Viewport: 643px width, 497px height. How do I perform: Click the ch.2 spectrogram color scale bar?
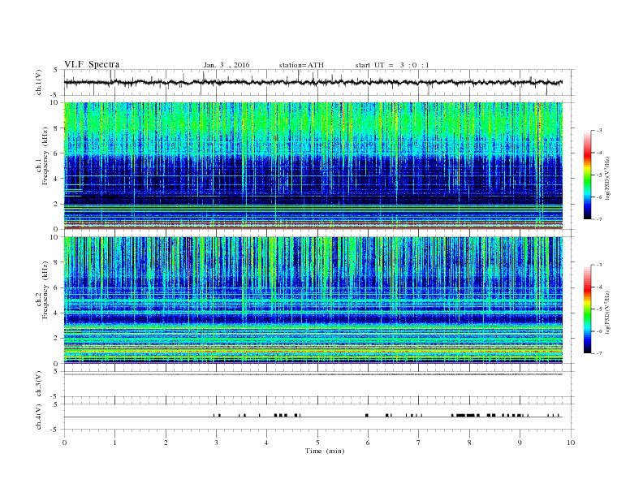coord(587,309)
